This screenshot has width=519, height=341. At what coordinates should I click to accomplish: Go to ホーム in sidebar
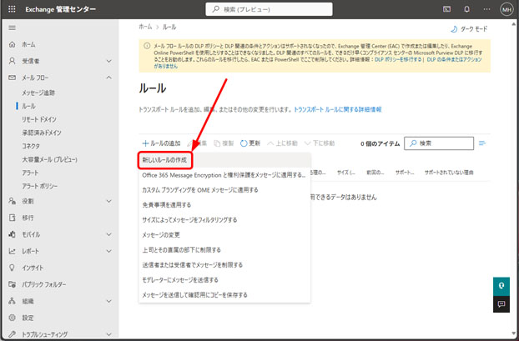[x=29, y=44]
